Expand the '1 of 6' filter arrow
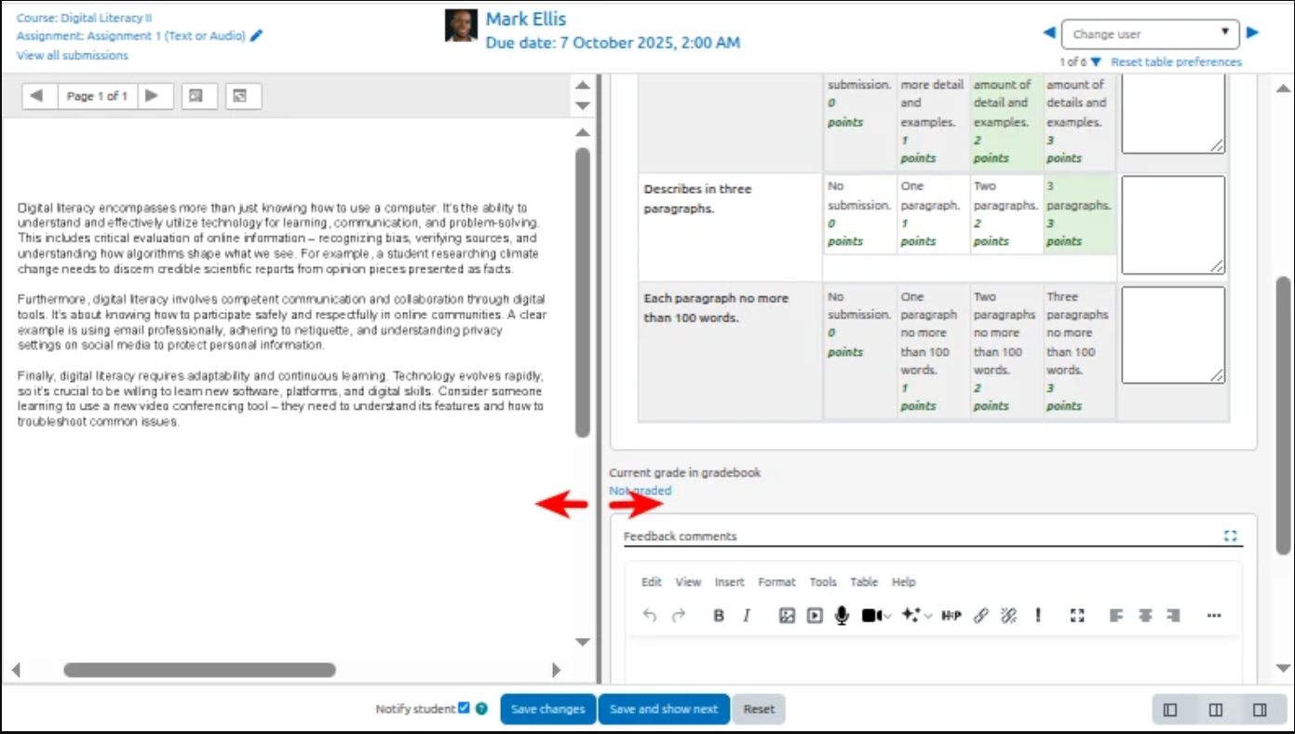This screenshot has height=734, width=1295. pos(1096,62)
